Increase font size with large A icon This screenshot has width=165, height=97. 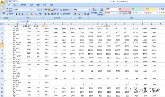(39, 10)
